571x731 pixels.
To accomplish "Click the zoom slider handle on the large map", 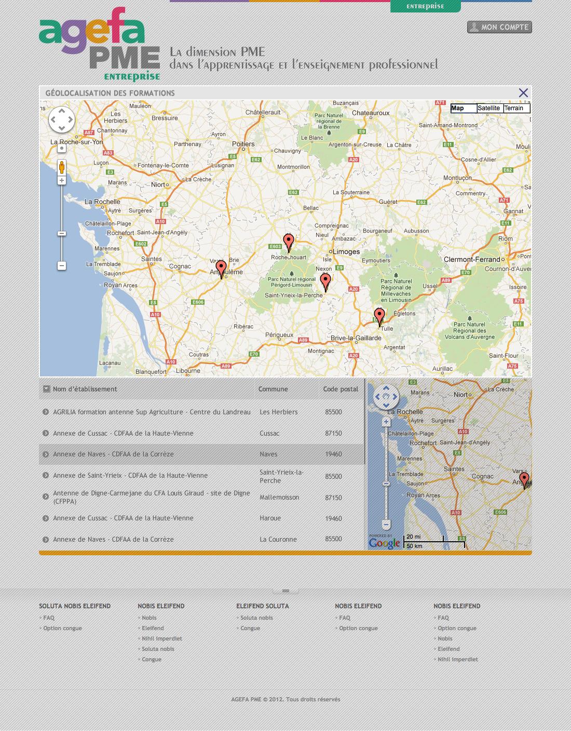I will (x=62, y=233).
